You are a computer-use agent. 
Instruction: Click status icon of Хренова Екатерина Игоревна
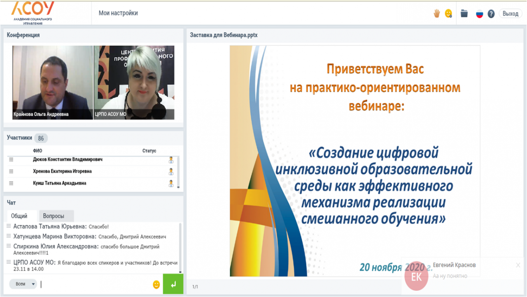(171, 171)
